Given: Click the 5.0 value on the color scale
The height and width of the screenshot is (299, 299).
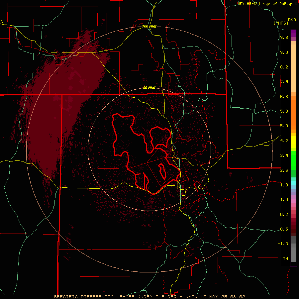Looking at the screenshot, I should [284, 126].
